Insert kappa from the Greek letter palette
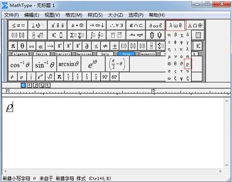The image size is (232, 182). click(x=181, y=50)
